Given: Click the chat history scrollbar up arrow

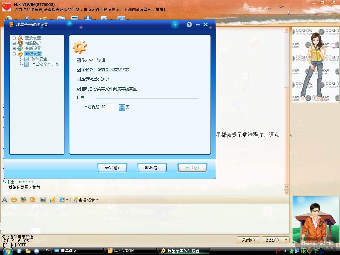Looking at the screenshot, I should [287, 30].
